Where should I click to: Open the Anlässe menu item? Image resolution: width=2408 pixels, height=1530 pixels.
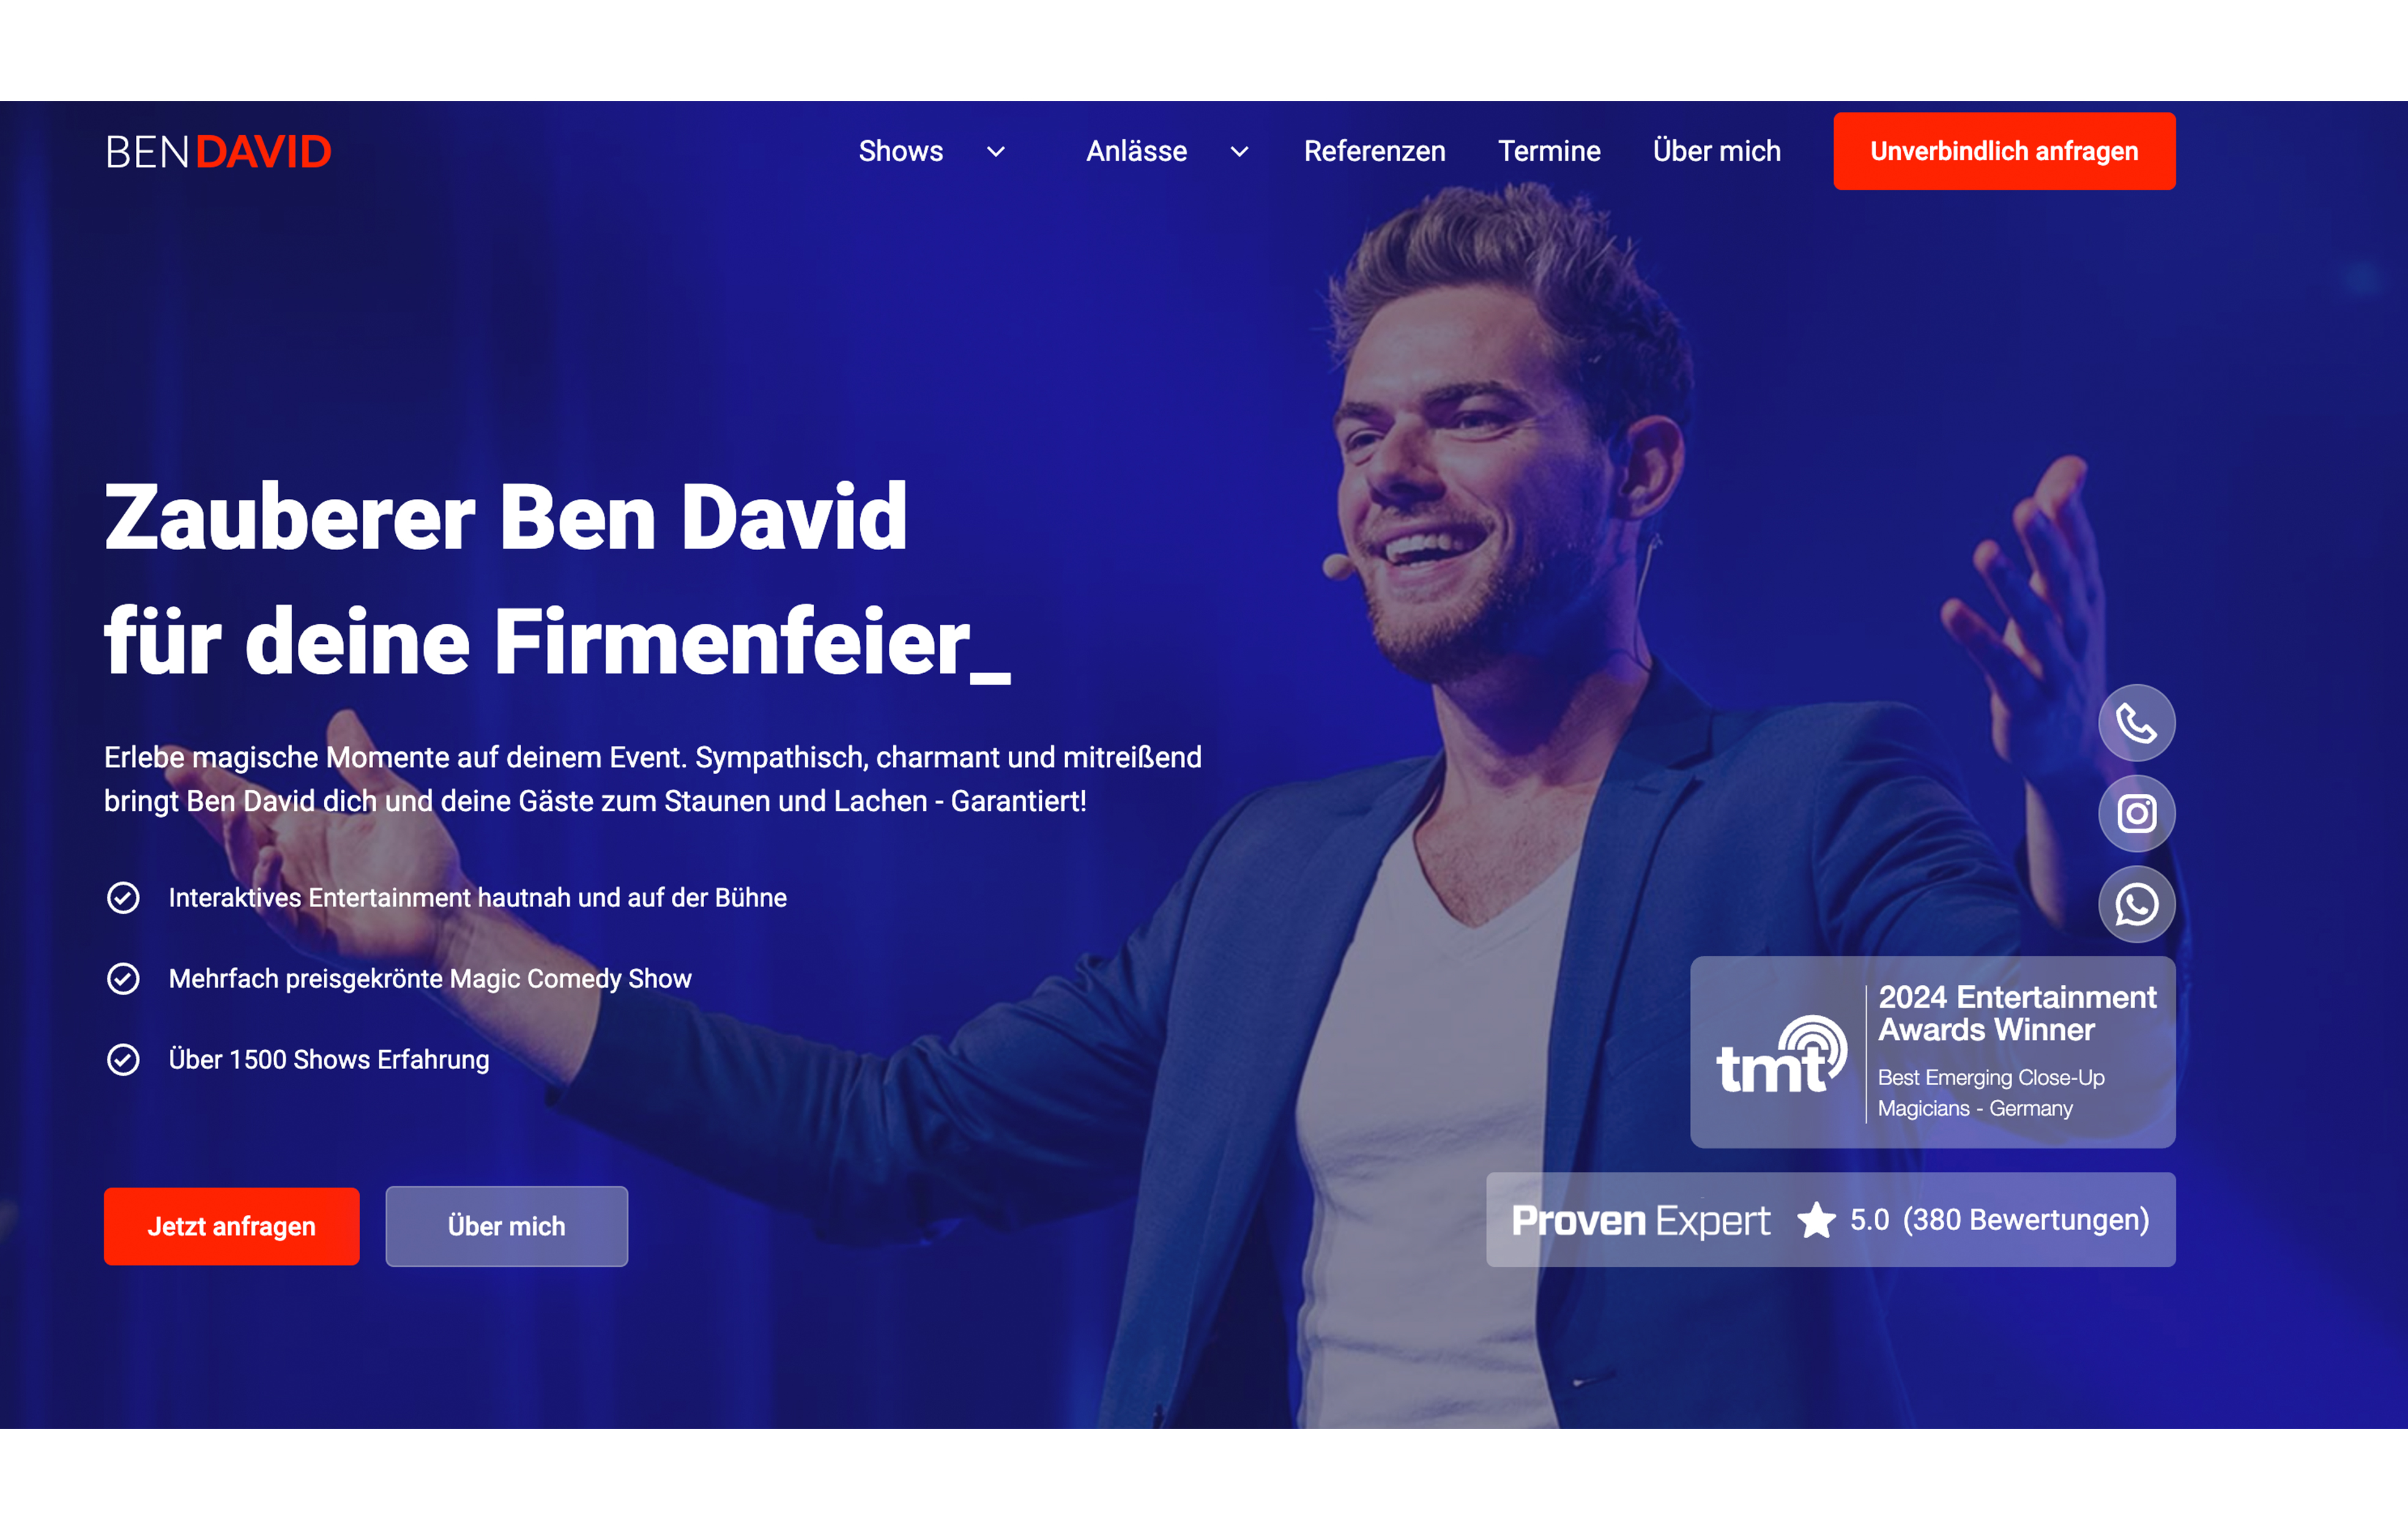[1137, 151]
